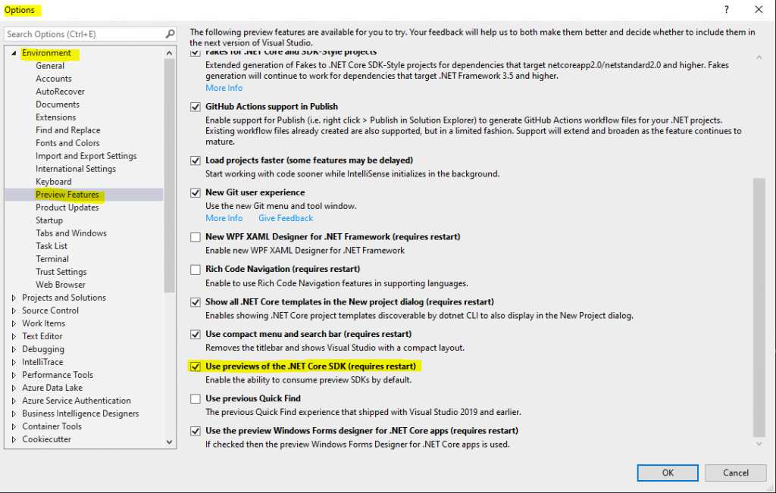Open the Documents settings page
This screenshot has width=776, height=493.
(x=58, y=105)
